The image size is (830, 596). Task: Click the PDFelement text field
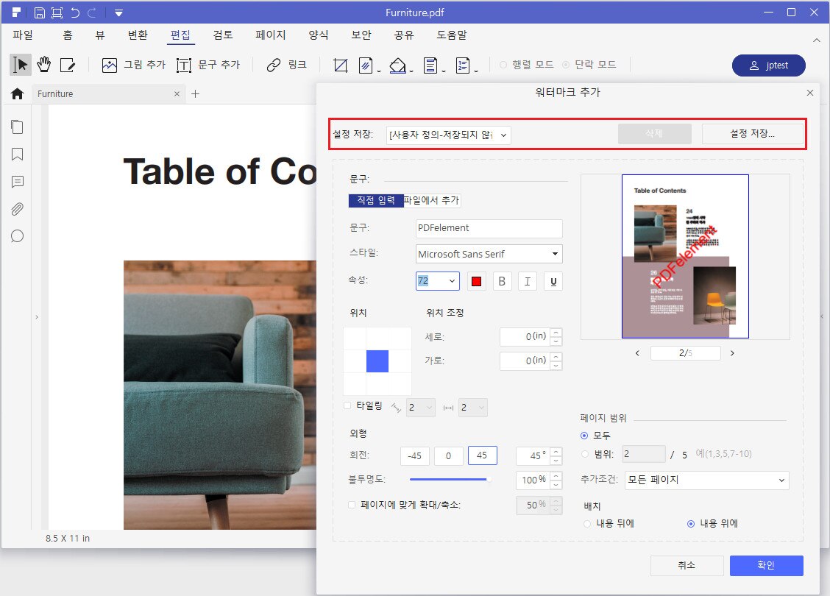click(x=489, y=228)
